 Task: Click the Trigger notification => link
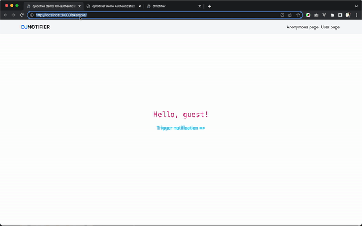point(181,128)
